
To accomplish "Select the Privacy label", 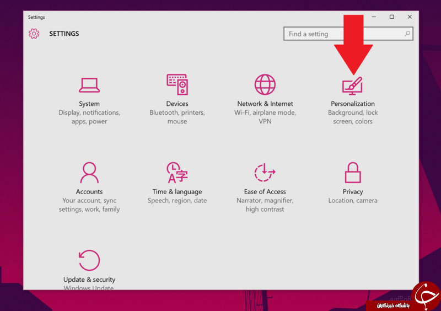I will click(x=353, y=192).
